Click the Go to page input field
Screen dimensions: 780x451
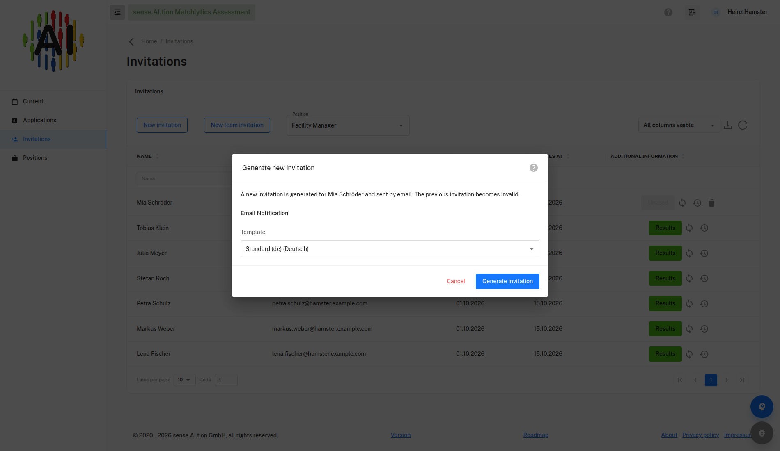(x=226, y=380)
